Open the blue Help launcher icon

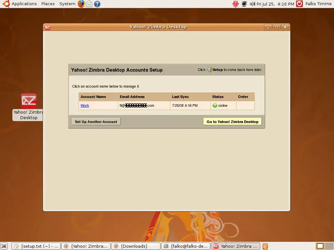pyautogui.click(x=97, y=4)
